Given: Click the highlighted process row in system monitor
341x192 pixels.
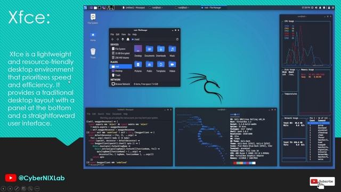Looking at the screenshot, I should 319,123.
